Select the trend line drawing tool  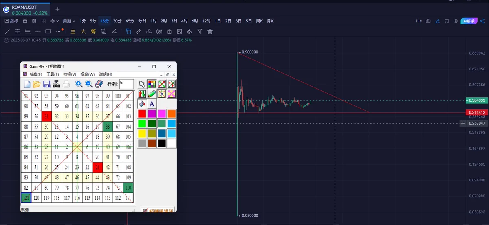7,31
